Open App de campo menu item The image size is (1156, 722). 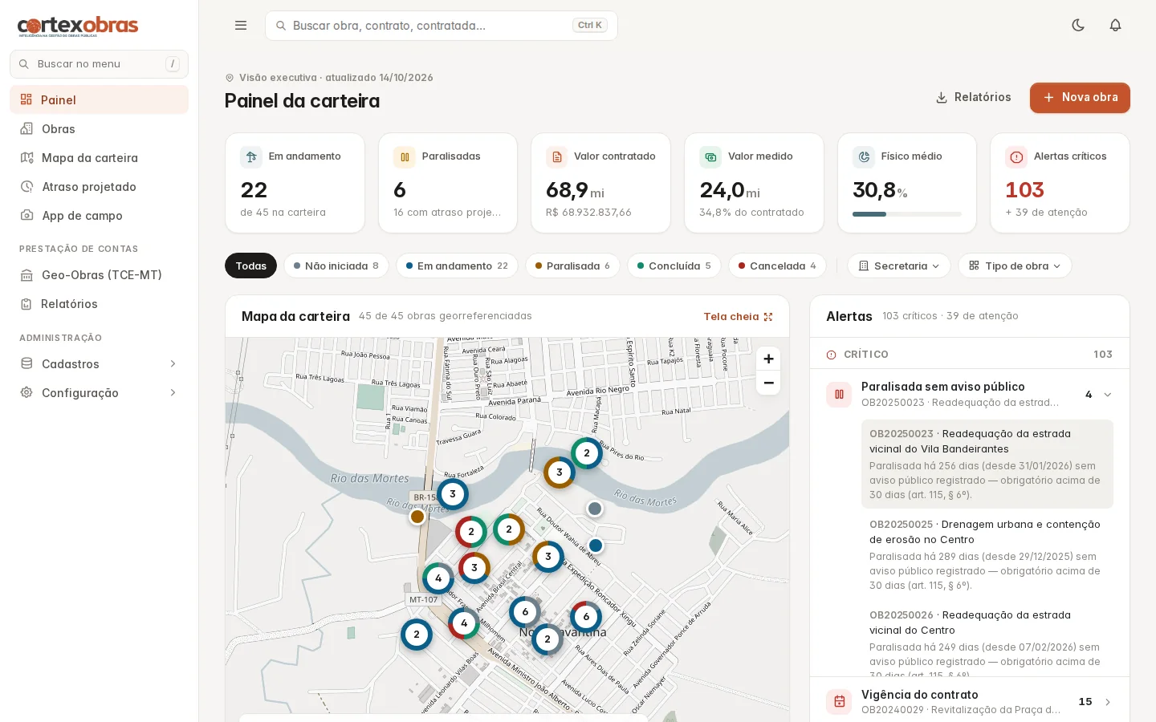[99, 215]
